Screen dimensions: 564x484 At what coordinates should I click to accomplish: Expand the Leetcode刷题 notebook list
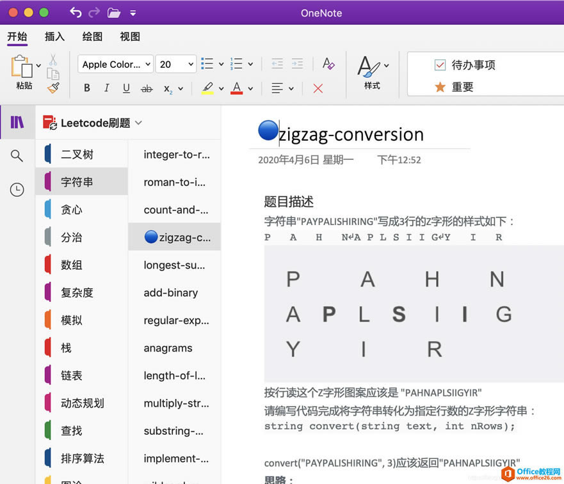[x=139, y=123]
